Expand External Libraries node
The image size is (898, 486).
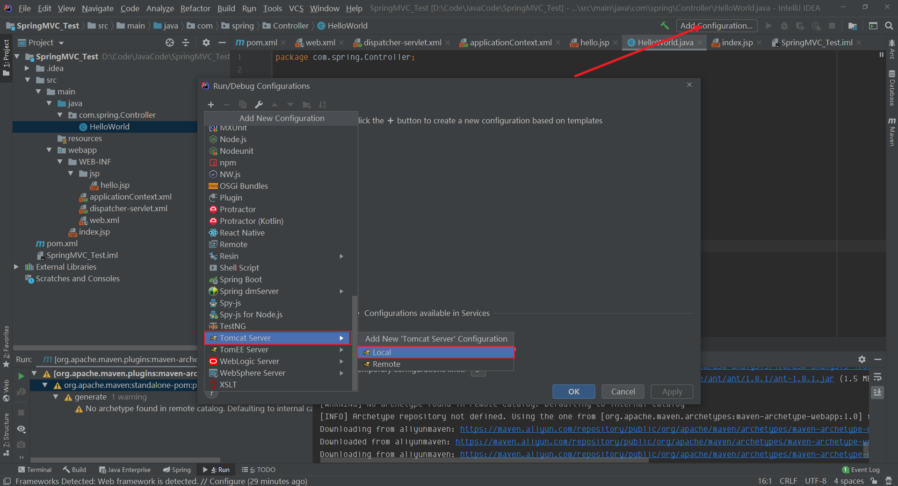(x=16, y=267)
